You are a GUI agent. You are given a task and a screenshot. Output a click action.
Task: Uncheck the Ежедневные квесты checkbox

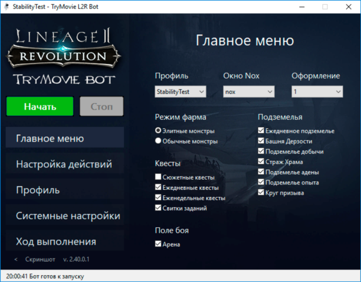click(158, 187)
